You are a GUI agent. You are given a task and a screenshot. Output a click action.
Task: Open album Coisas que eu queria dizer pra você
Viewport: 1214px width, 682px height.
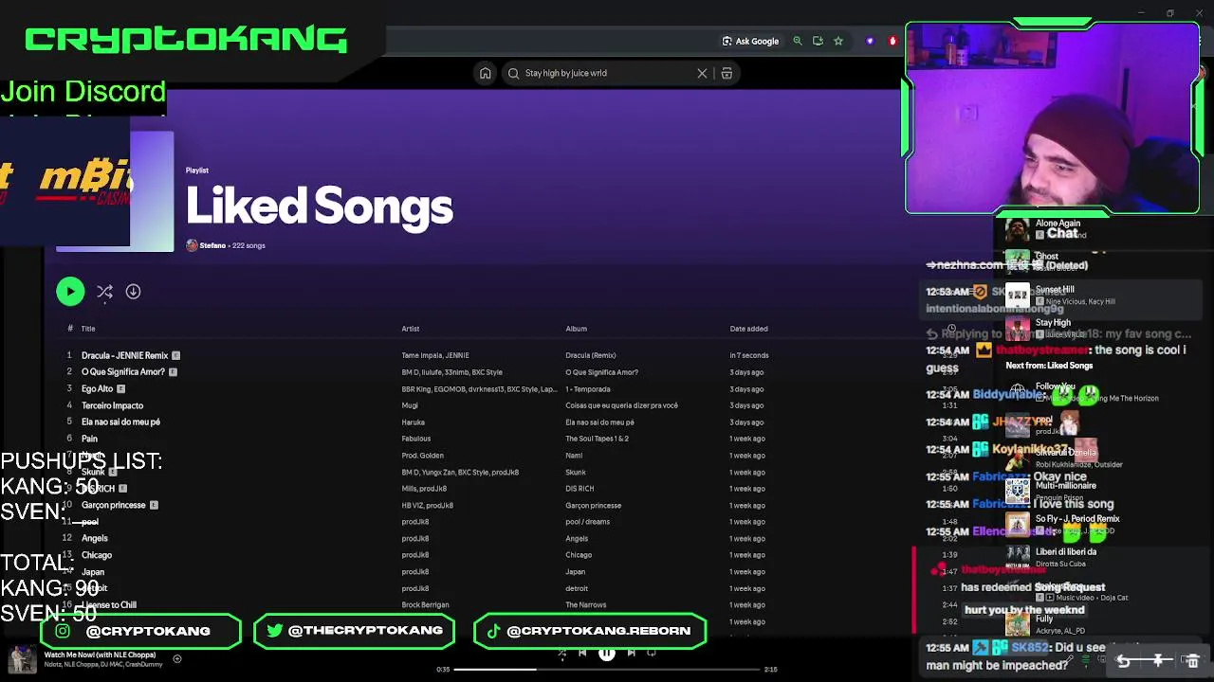(621, 405)
